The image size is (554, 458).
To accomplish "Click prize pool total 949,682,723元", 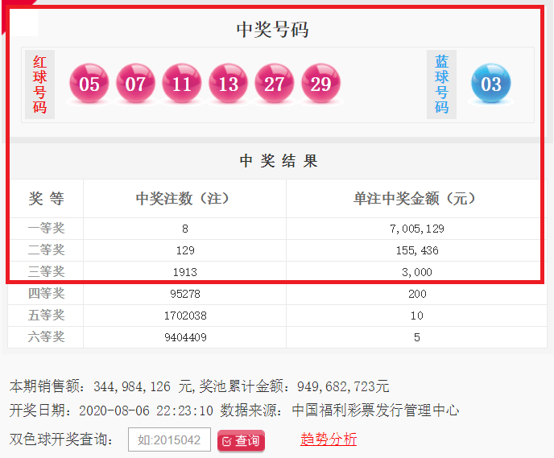I will tap(343, 386).
